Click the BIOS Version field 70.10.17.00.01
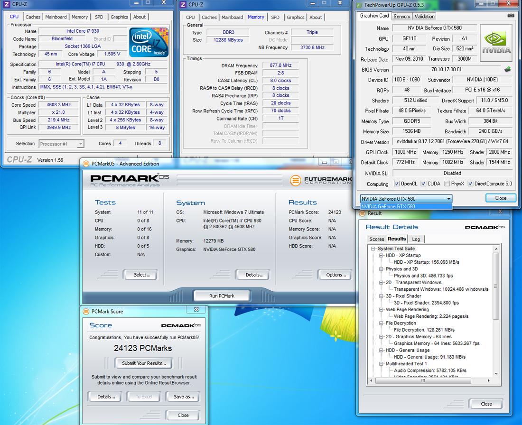Image resolution: width=522 pixels, height=425 pixels. pyautogui.click(x=447, y=70)
